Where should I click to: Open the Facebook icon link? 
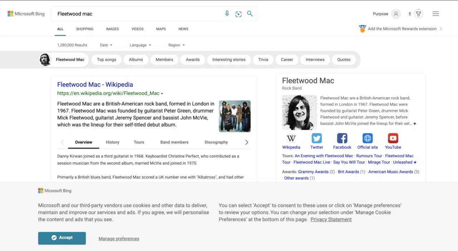tap(342, 138)
